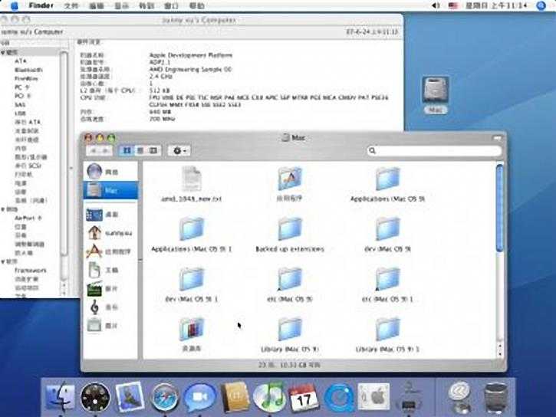556x417 pixels.
Task: Open the 帮助 (Help) menu
Action: pos(197,5)
